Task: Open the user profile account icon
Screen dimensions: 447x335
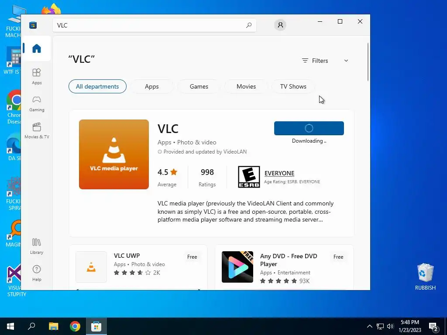Action: [x=280, y=25]
